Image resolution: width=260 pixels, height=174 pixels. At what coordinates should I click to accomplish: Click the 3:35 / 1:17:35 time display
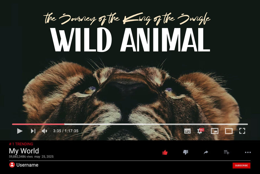pos(66,131)
